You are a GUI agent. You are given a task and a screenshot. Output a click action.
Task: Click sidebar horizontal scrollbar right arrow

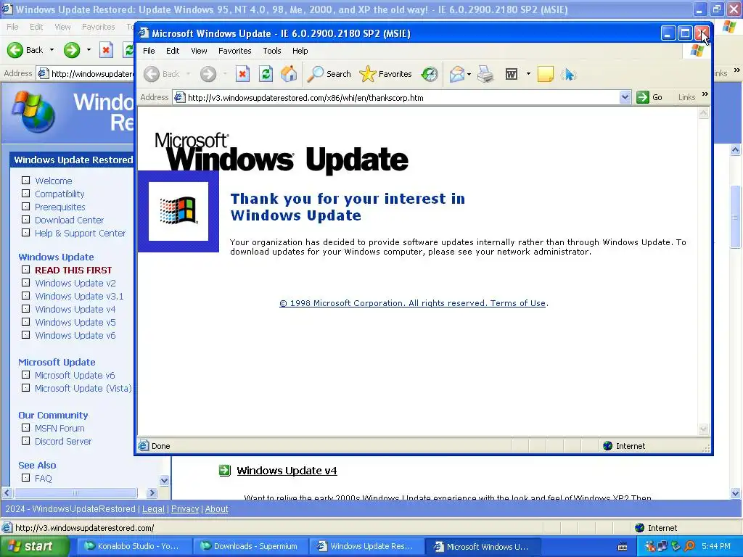152,492
